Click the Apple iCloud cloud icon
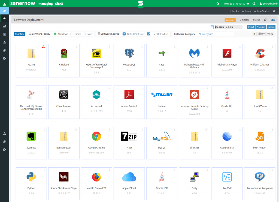This screenshot has height=202, width=279. click(129, 177)
